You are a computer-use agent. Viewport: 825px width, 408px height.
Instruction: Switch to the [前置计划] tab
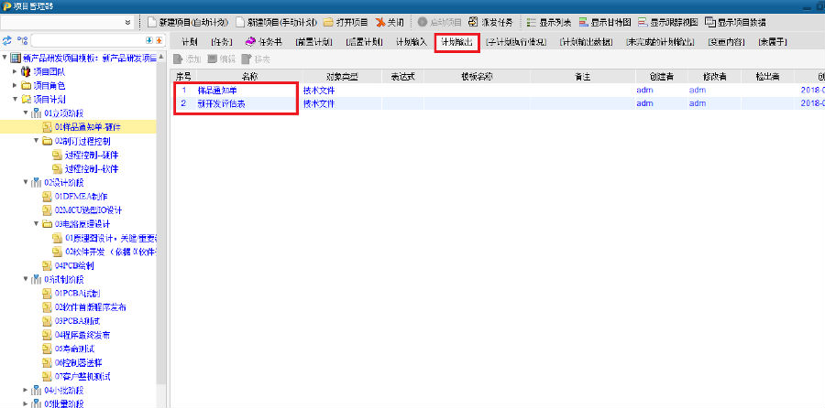click(x=313, y=42)
